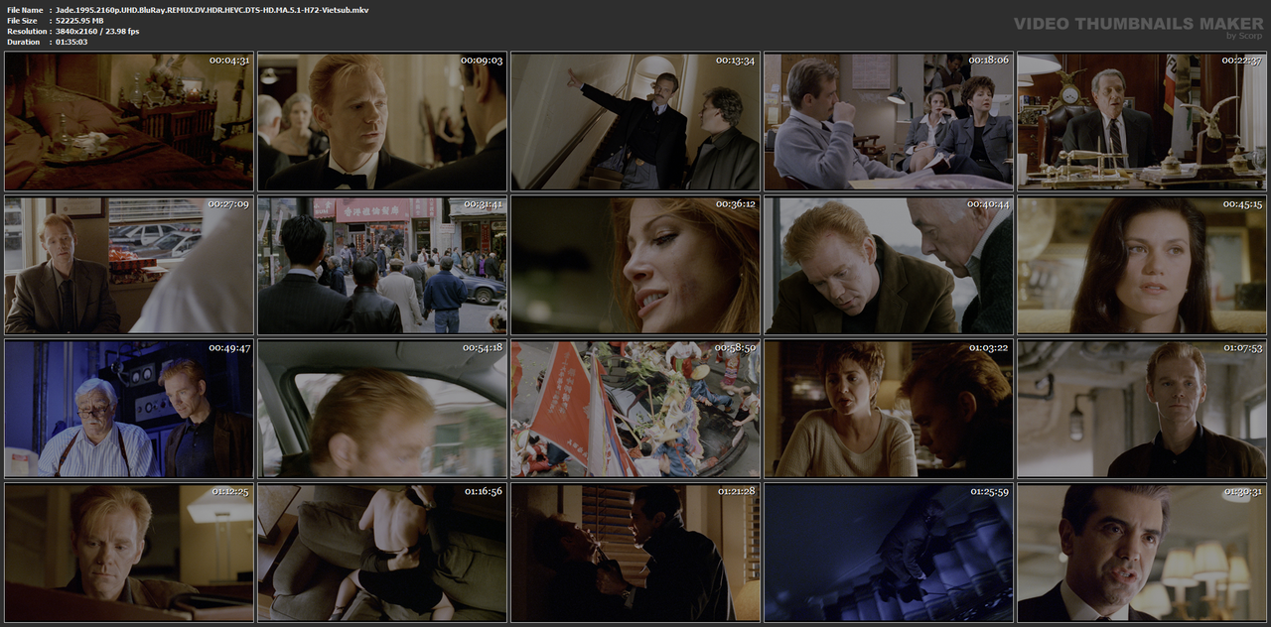
Task: Click the 'Duration' label
Action: (x=23, y=42)
